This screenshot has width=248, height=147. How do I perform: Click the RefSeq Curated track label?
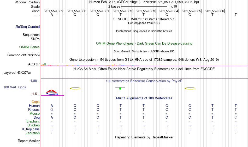pos(27,27)
